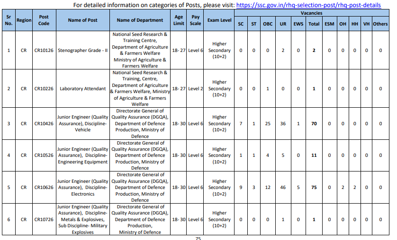Viewport: 397px width, 240px height.
Task: Click the OBC vacancy column header
Action: 268,24
